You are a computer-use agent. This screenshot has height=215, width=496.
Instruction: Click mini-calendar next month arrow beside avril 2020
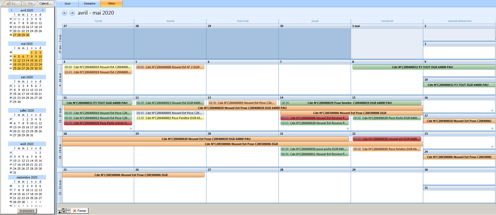click(x=43, y=10)
